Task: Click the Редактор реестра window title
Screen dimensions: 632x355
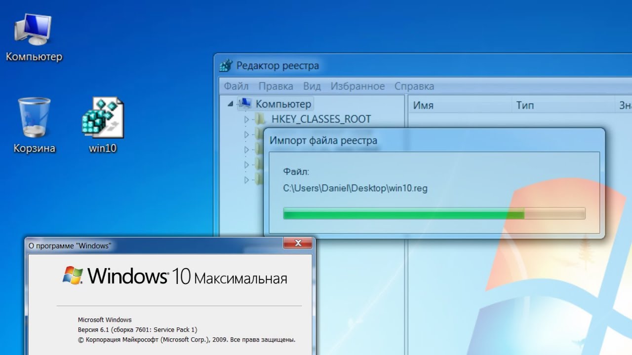Action: pyautogui.click(x=277, y=66)
